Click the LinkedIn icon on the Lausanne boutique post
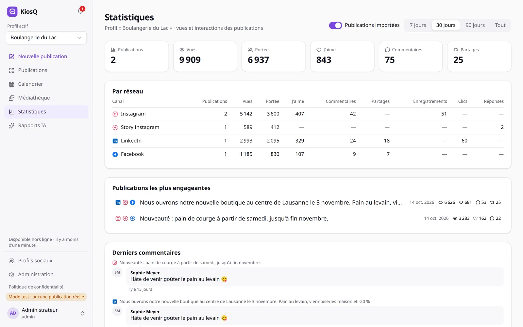The image size is (523, 327). pos(118,202)
